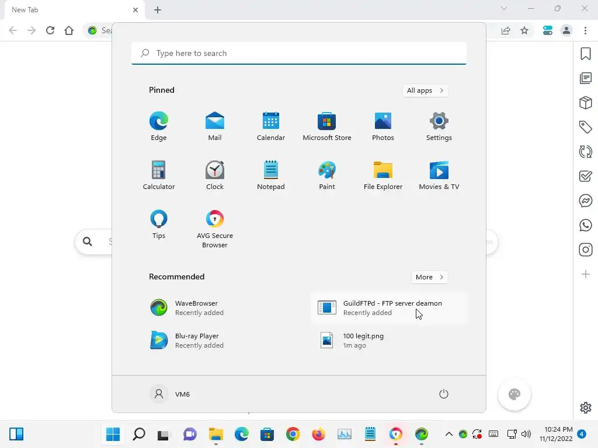Open the 100 legit.png file

388,341
